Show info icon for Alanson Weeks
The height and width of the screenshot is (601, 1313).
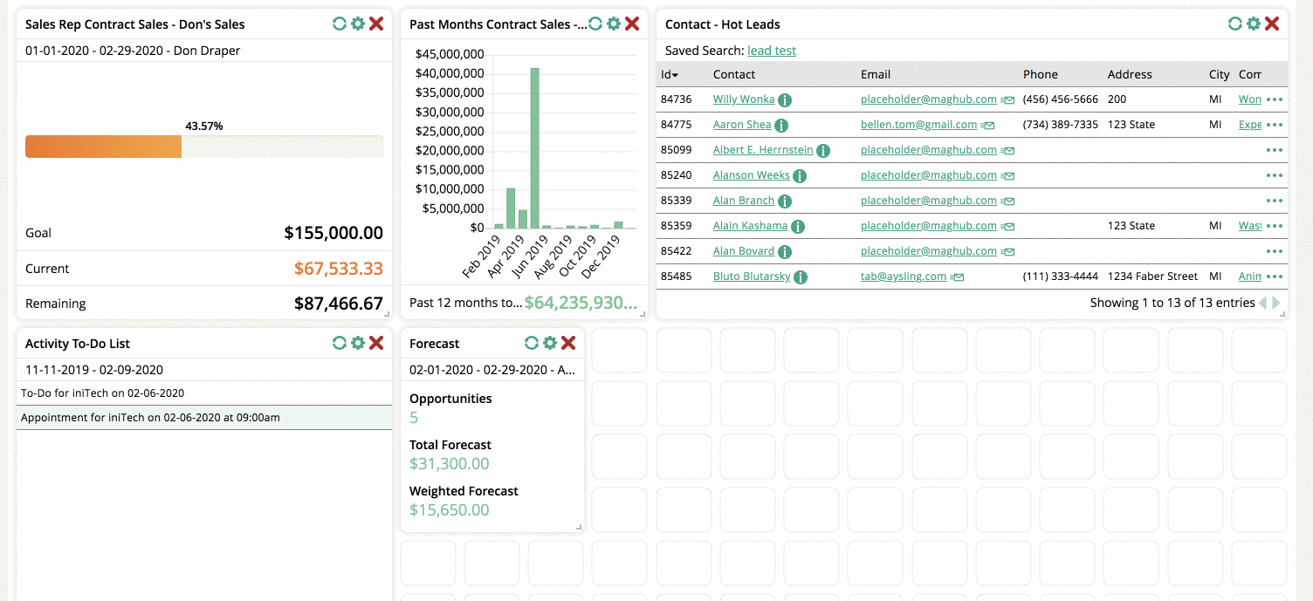coord(800,176)
